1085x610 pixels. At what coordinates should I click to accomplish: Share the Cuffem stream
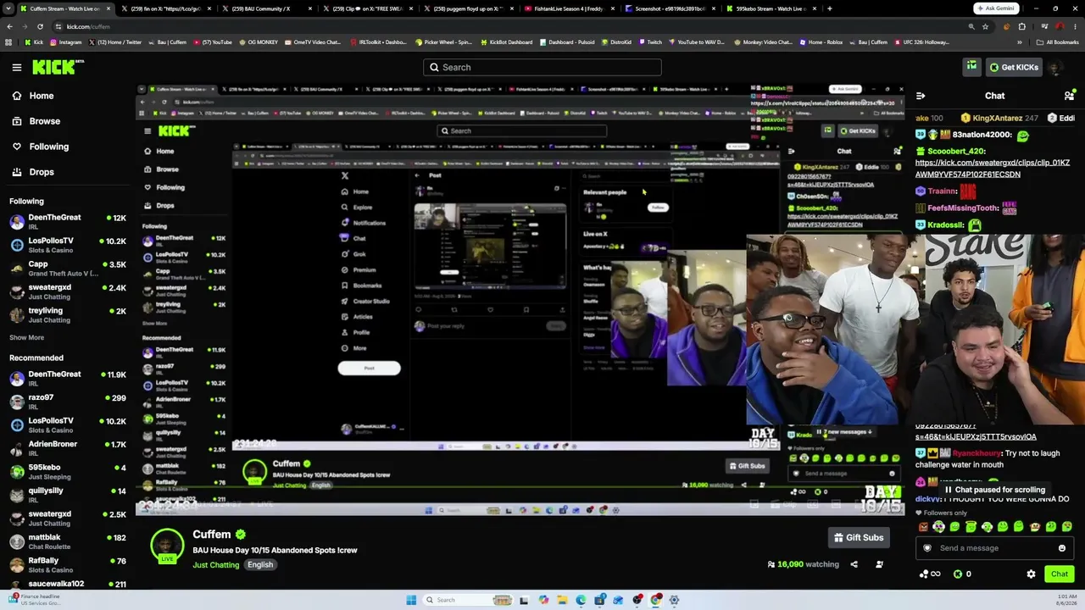pyautogui.click(x=854, y=564)
